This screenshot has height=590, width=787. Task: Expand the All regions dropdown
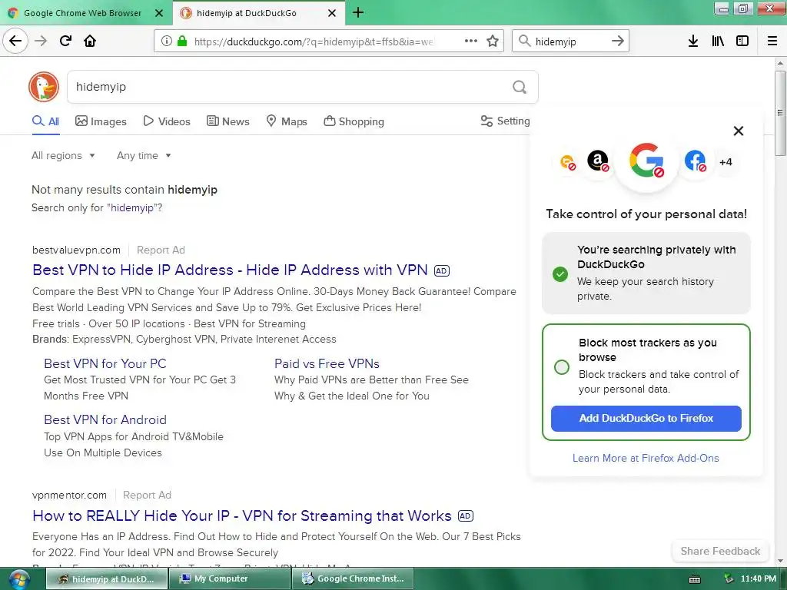click(x=63, y=155)
